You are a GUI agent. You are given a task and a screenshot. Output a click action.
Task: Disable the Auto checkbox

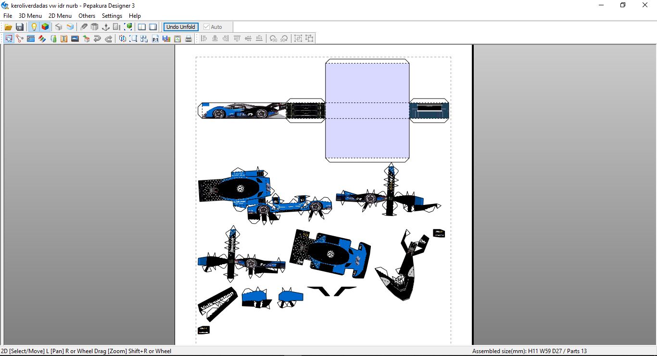pos(207,27)
